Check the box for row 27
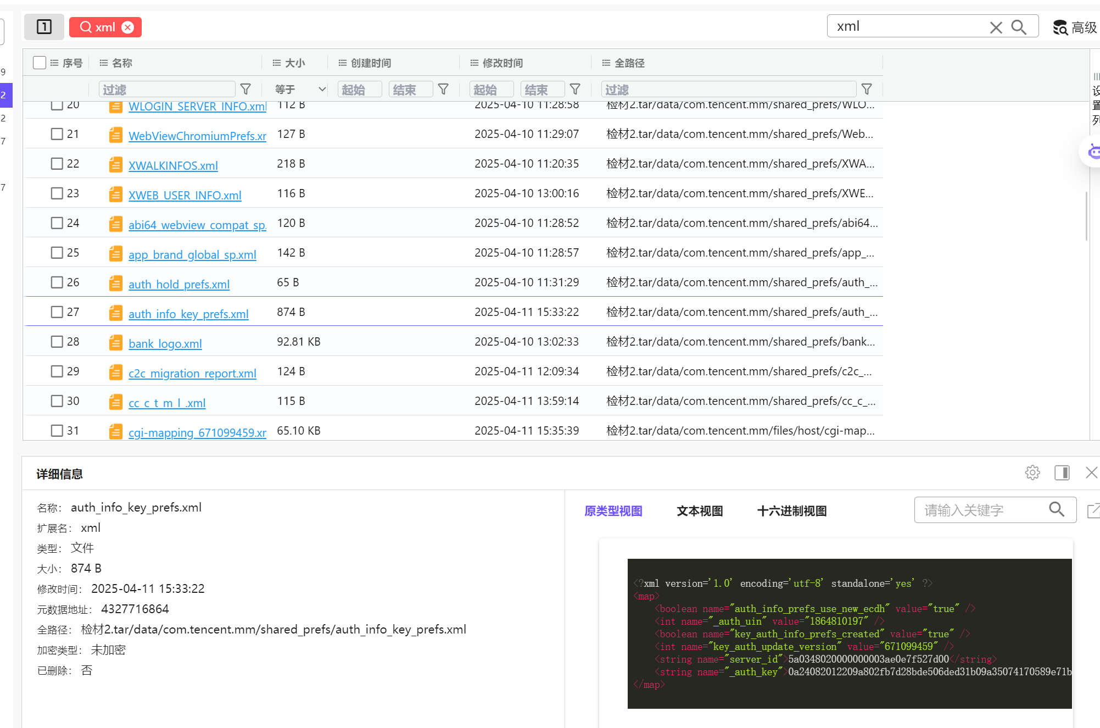The image size is (1100, 728). pyautogui.click(x=57, y=312)
